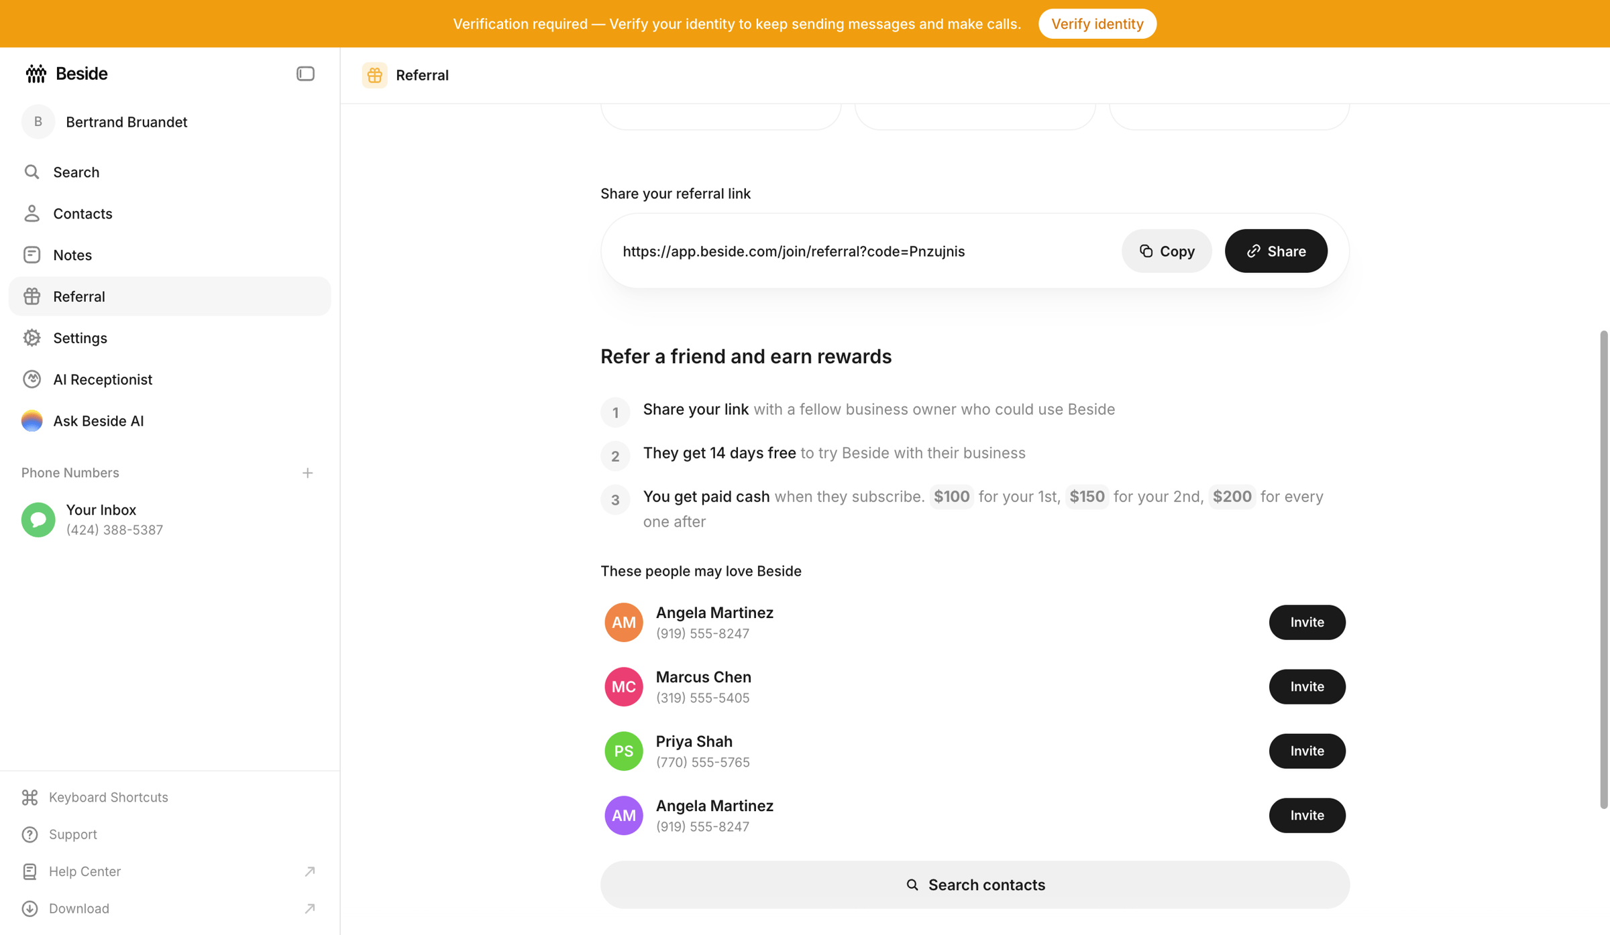Click the external arrow beside Download
1610x935 pixels.
coord(309,909)
